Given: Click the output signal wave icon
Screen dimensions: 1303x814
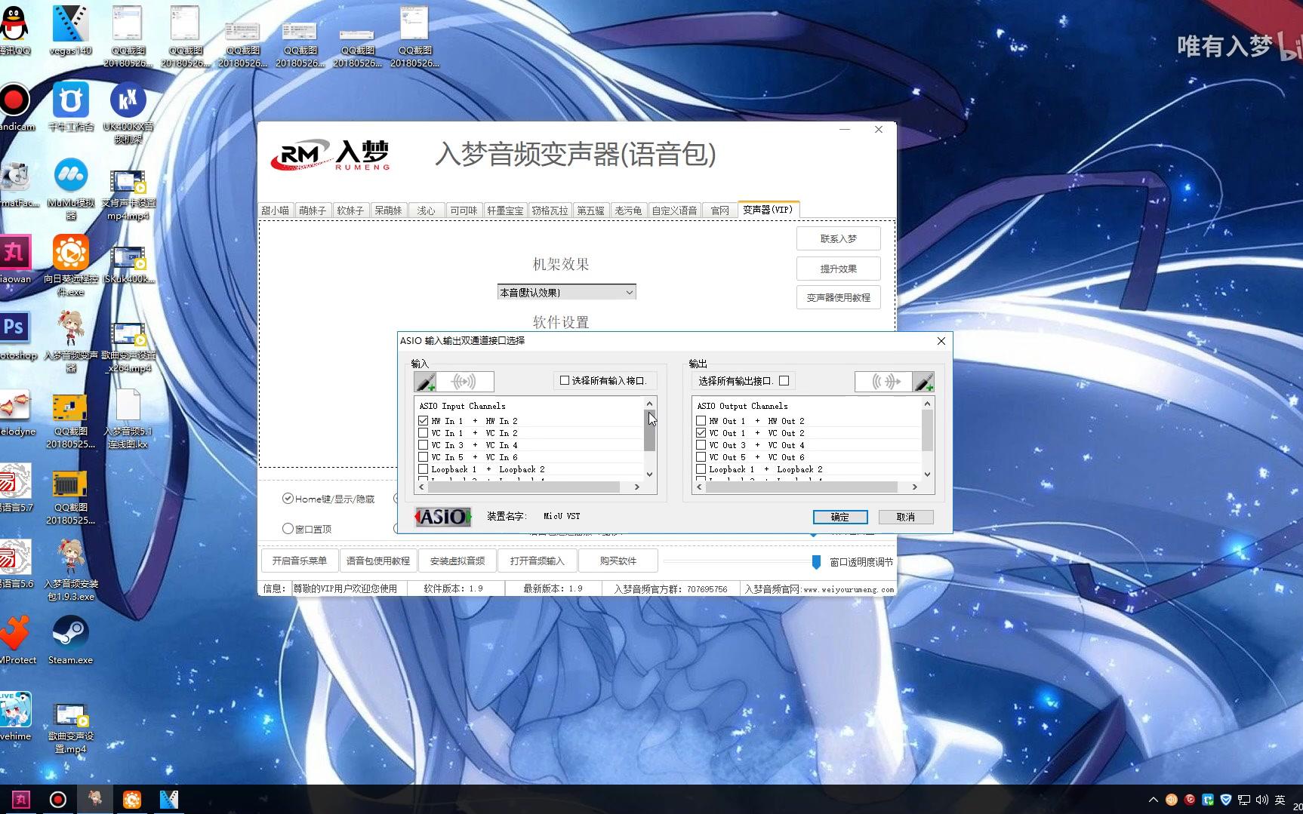Looking at the screenshot, I should pyautogui.click(x=884, y=382).
